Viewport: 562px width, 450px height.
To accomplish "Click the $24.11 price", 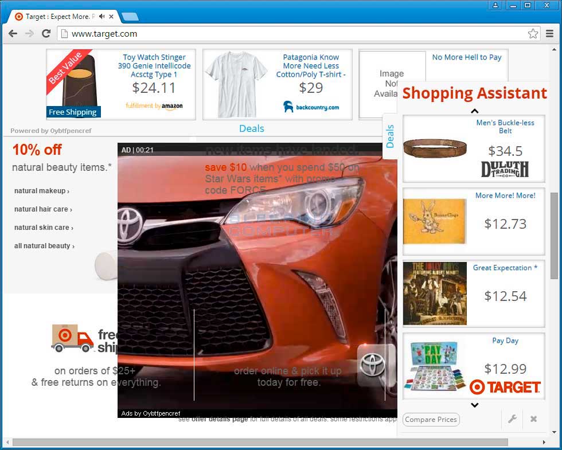I will coord(154,88).
